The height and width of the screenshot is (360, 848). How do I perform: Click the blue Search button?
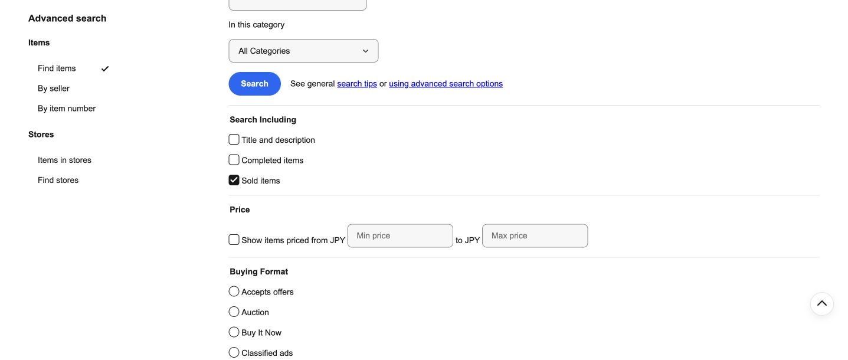click(x=254, y=84)
